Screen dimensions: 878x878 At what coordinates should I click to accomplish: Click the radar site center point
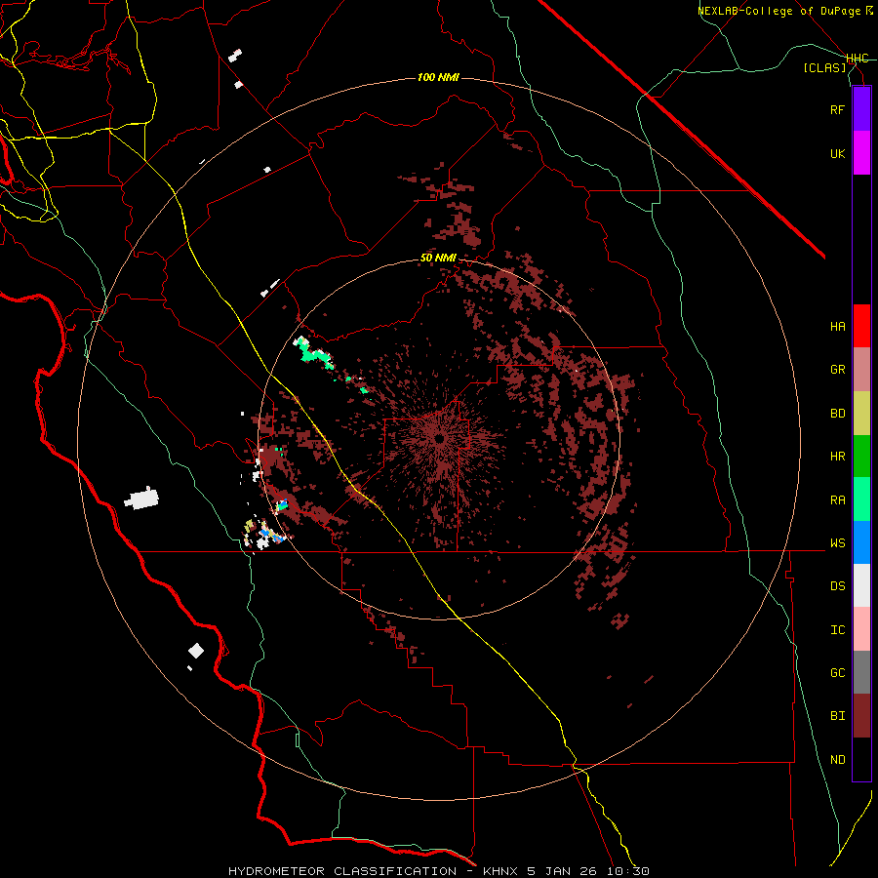[440, 439]
